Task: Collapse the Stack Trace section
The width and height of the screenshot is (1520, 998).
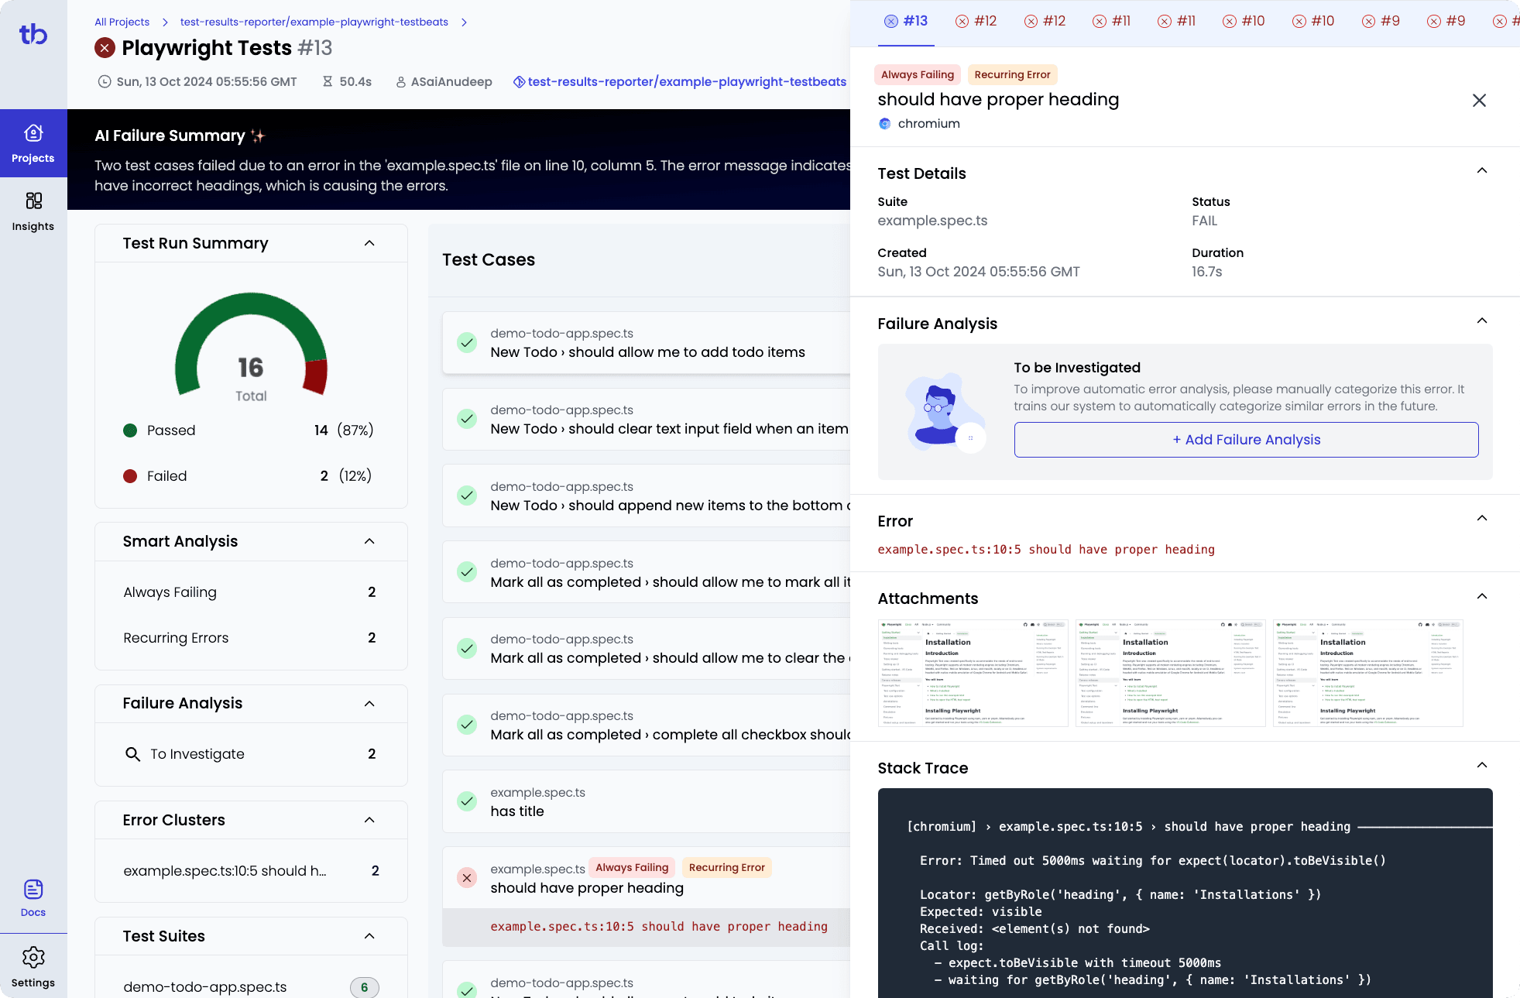Action: tap(1483, 765)
